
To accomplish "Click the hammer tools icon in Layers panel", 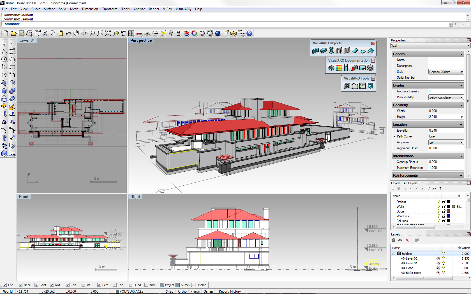I will (x=434, y=189).
